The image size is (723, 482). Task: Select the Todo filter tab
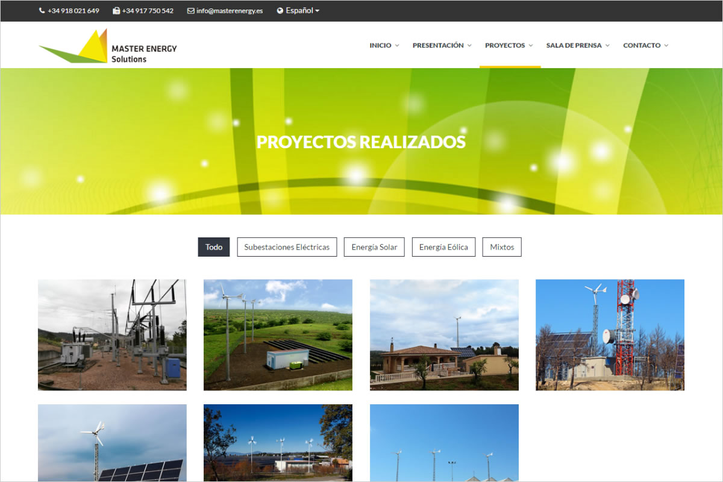(x=214, y=247)
